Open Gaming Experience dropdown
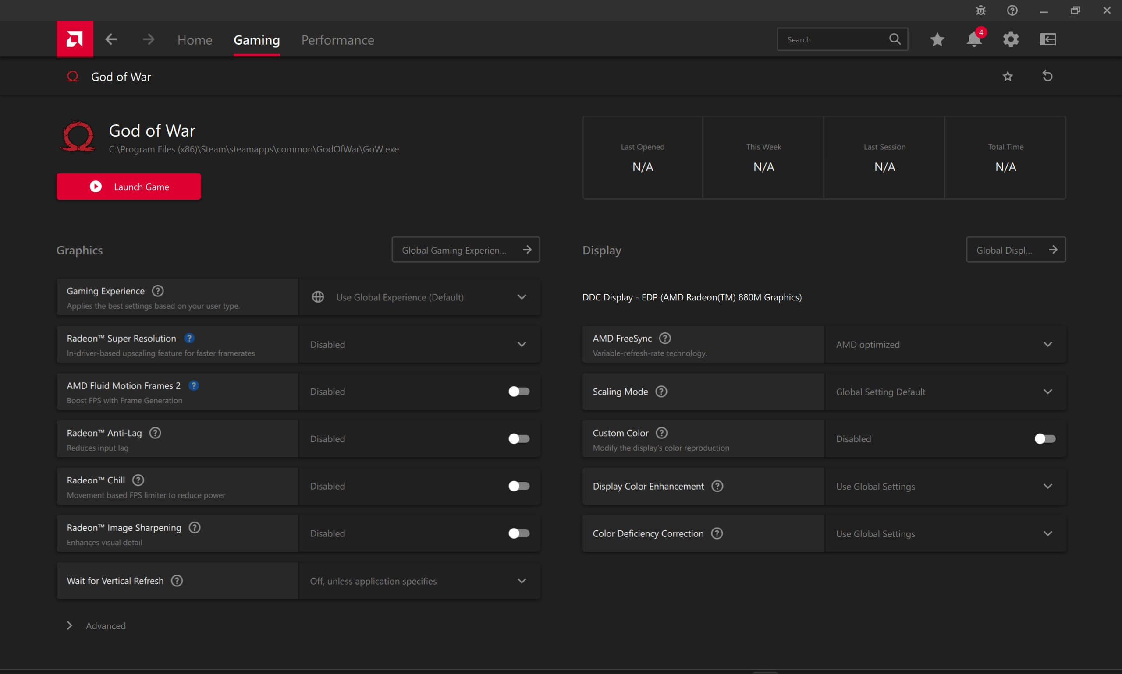The image size is (1122, 674). click(419, 297)
